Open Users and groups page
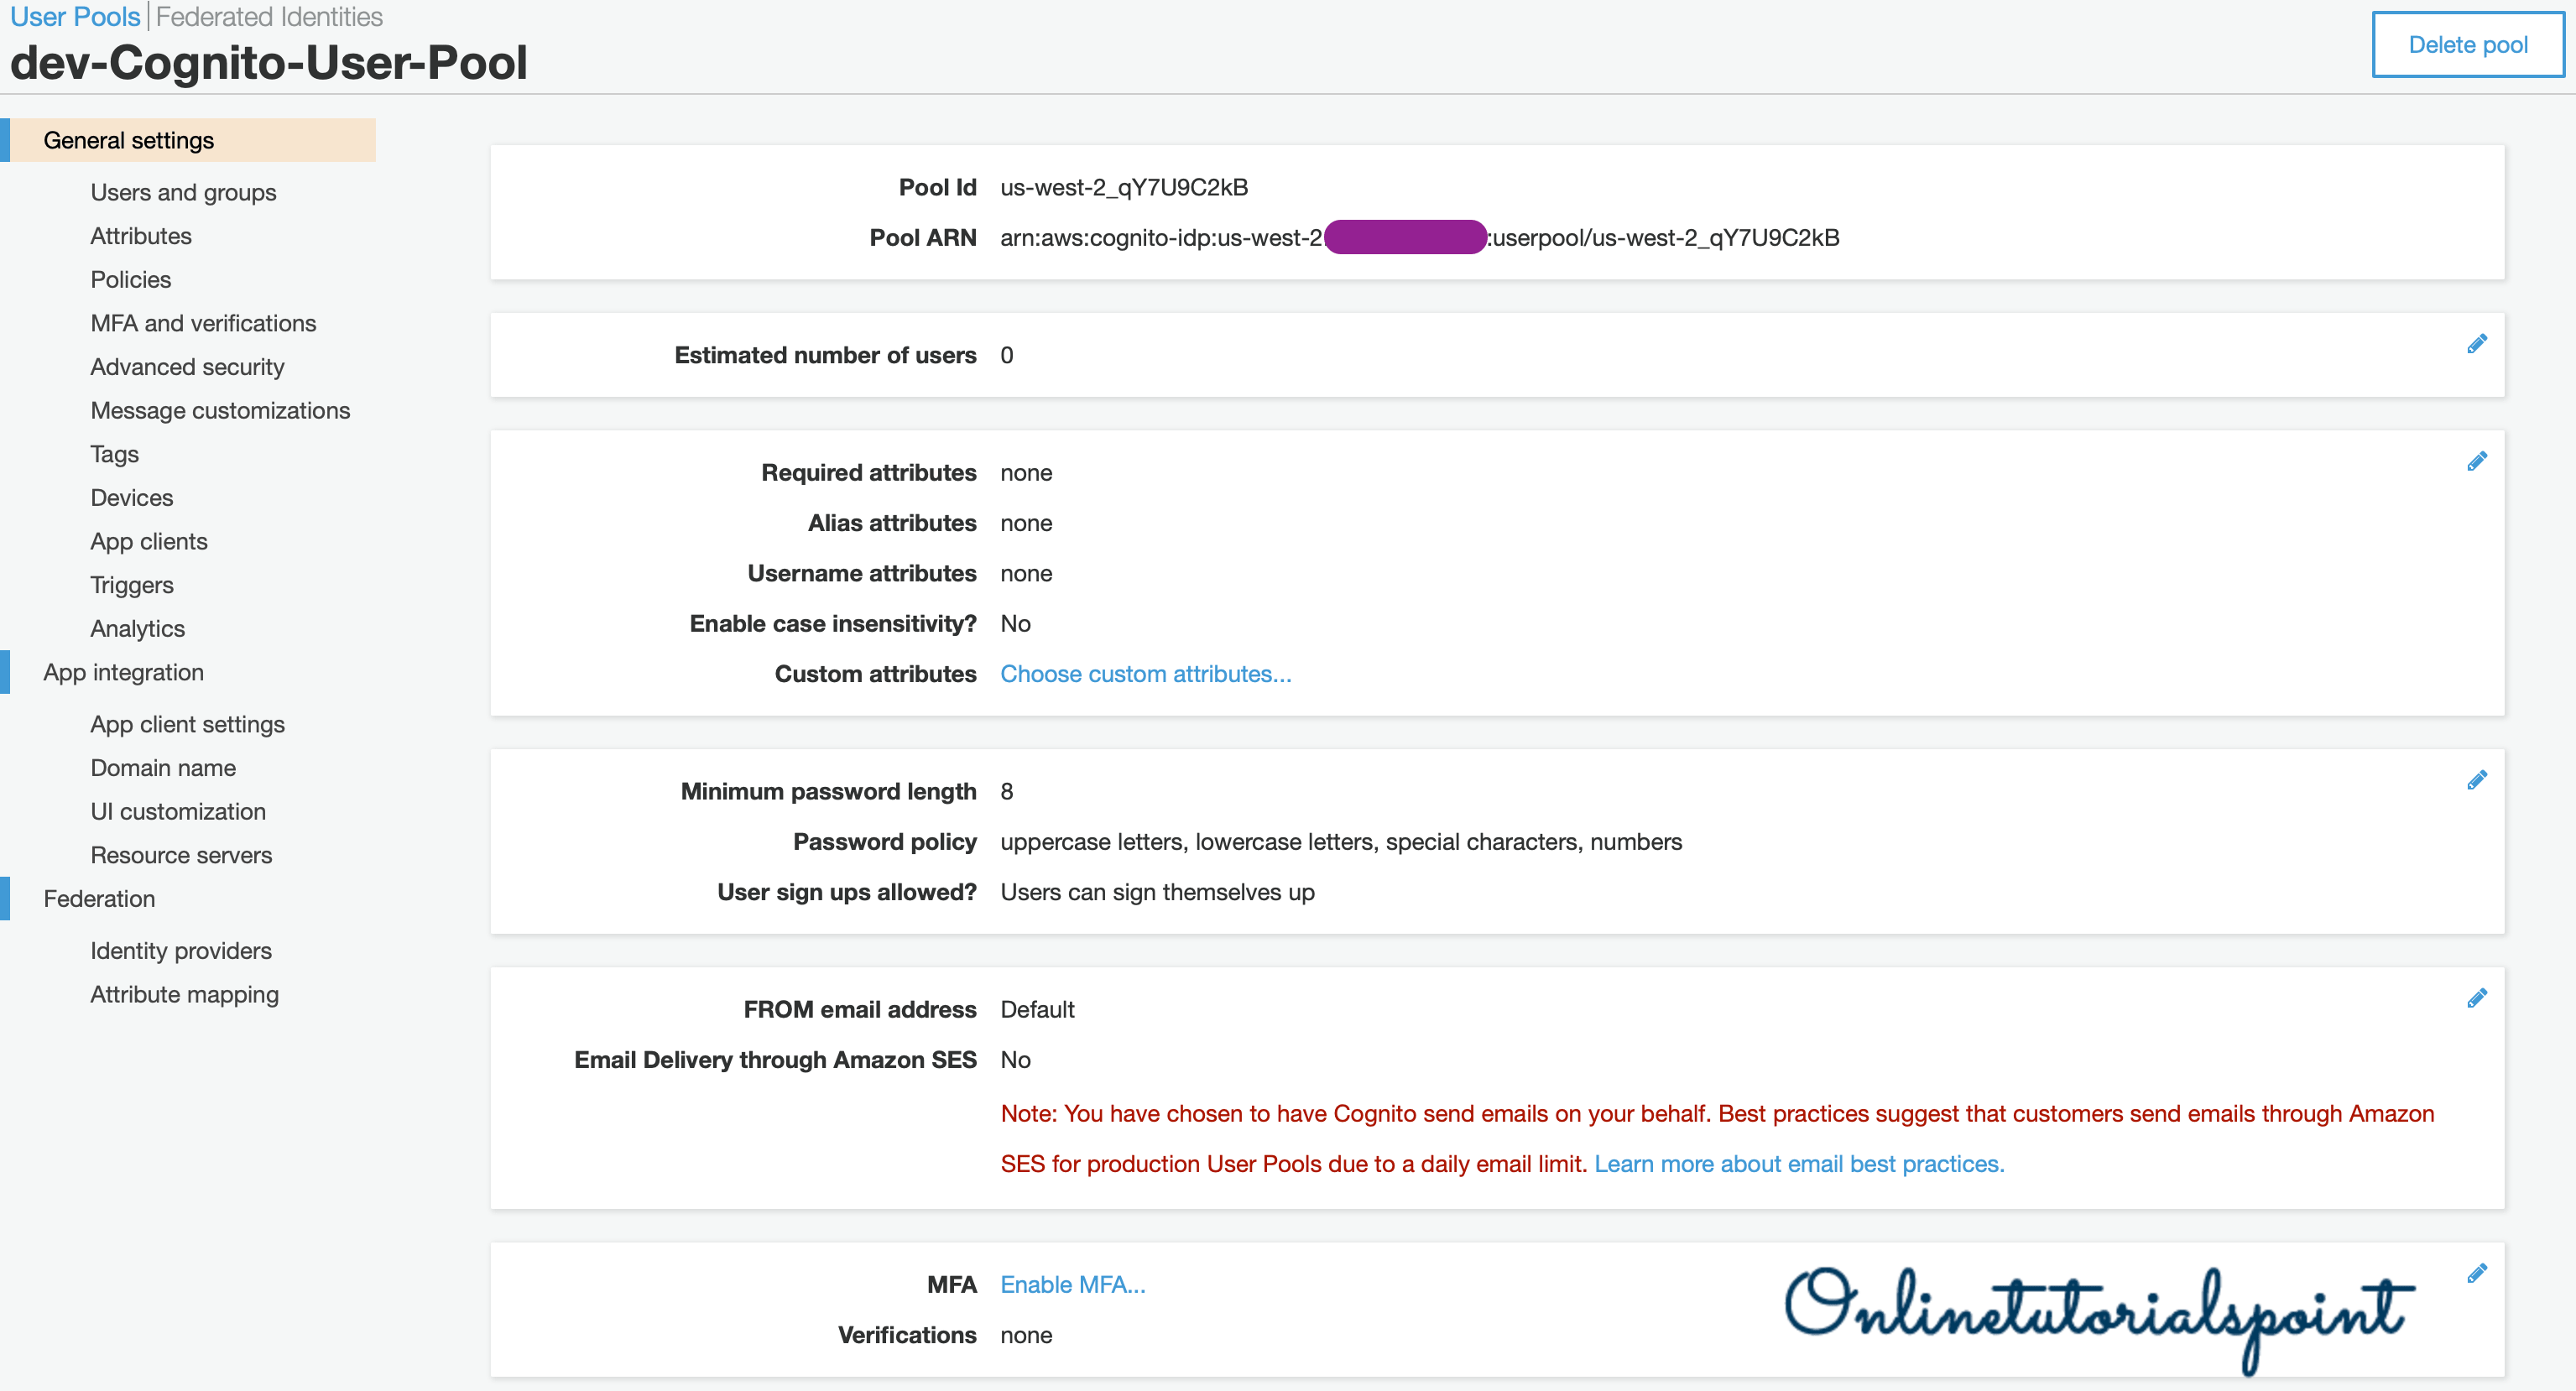The image size is (2576, 1391). click(183, 192)
